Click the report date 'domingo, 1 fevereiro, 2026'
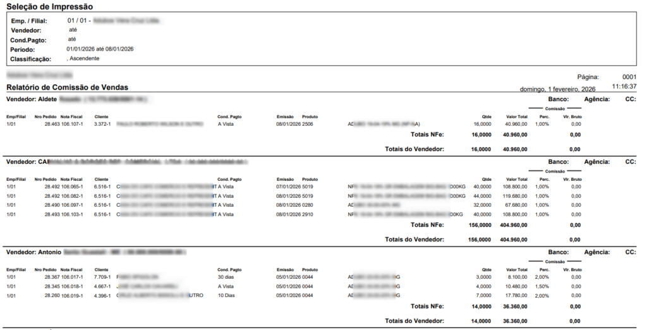This screenshot has height=330, width=647. pos(557,89)
